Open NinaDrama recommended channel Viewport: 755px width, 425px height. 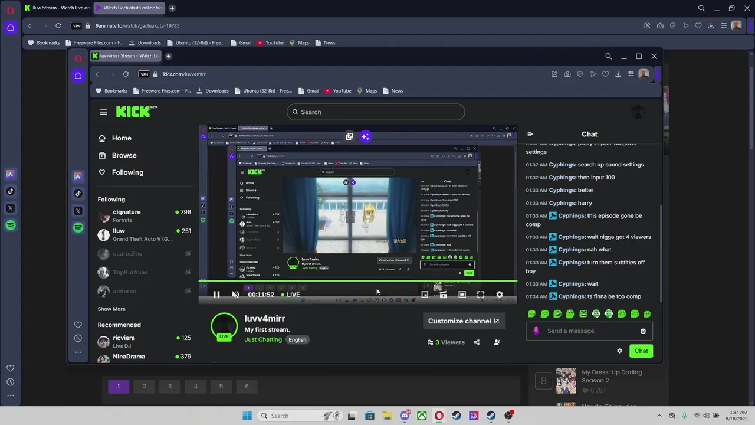[x=144, y=357]
